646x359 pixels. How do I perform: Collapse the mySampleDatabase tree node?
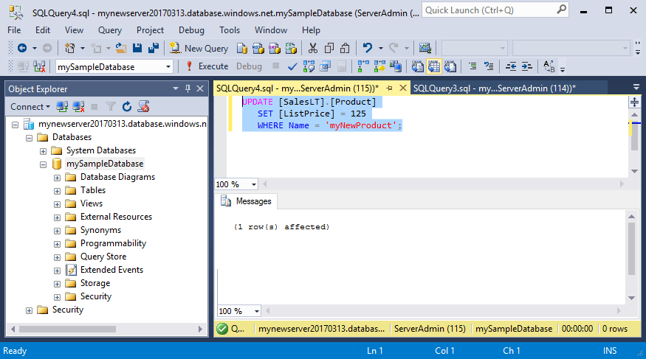[x=44, y=164]
